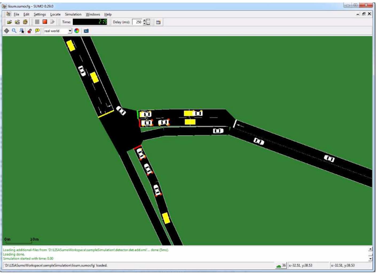Image resolution: width=378 pixels, height=273 pixels.
Task: Stop the simulation with the red square
Action: 45,22
